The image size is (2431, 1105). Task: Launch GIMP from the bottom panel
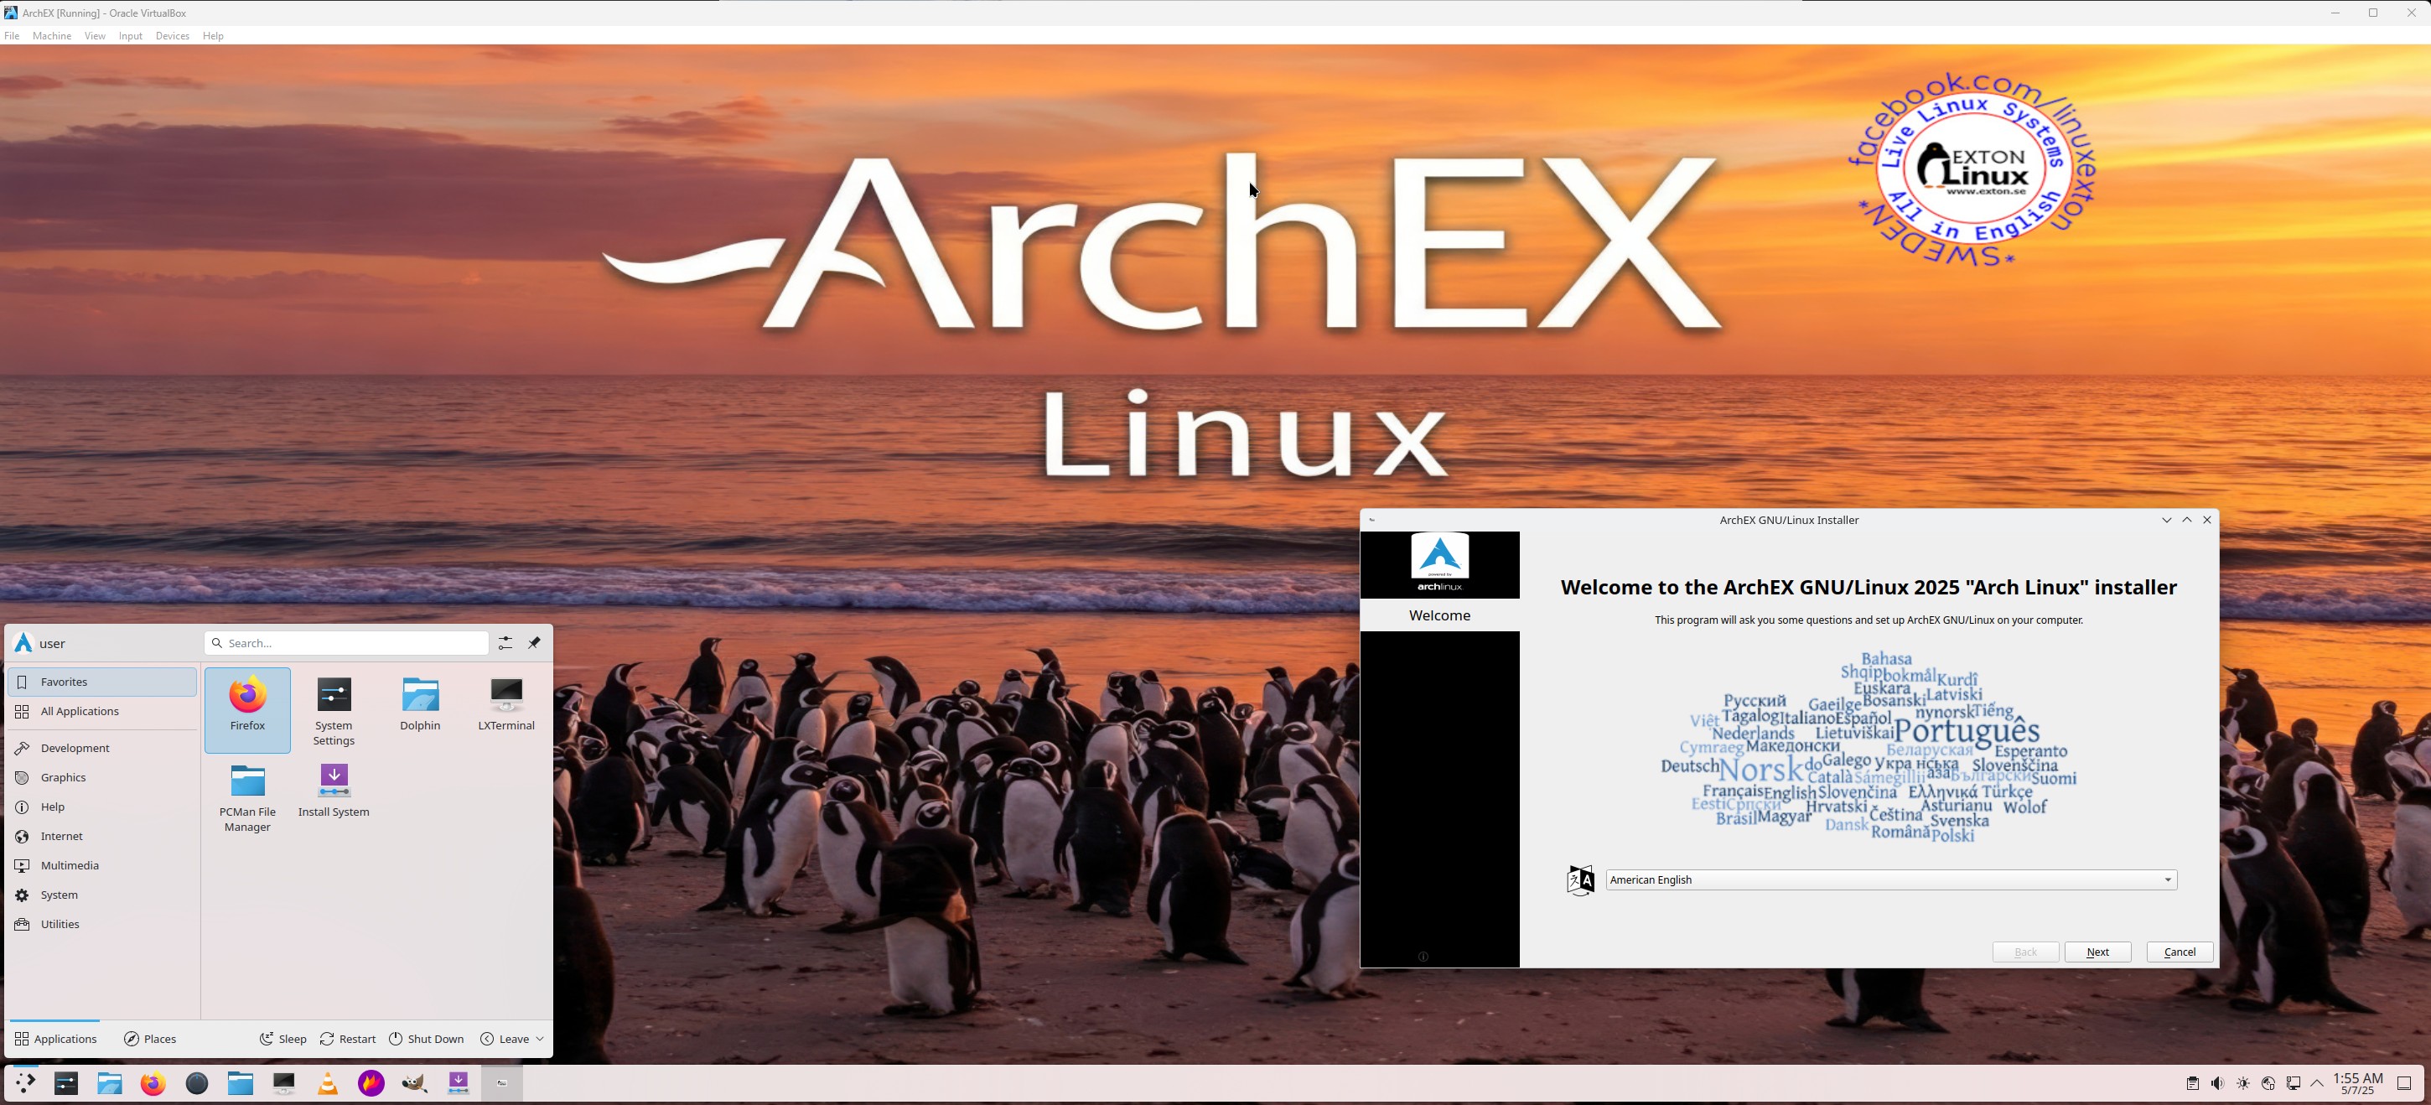[x=414, y=1083]
